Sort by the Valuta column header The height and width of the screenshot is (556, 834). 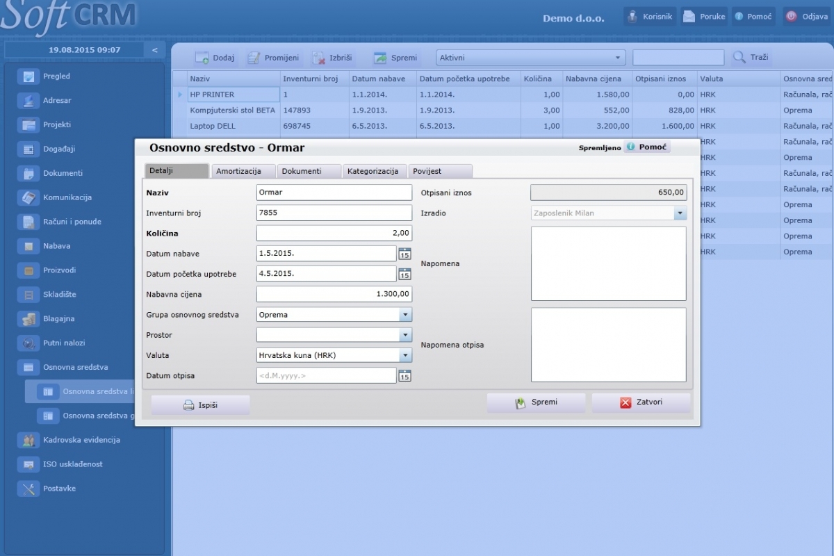pos(738,79)
